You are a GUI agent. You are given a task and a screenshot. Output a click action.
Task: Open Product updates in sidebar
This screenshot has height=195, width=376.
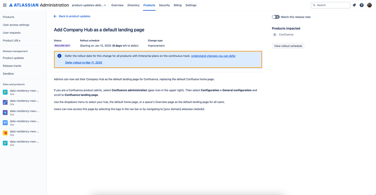13,58
